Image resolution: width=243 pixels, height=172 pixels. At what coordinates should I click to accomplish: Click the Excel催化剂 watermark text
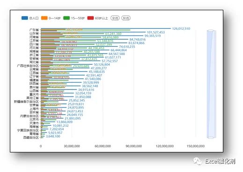(x=220, y=161)
